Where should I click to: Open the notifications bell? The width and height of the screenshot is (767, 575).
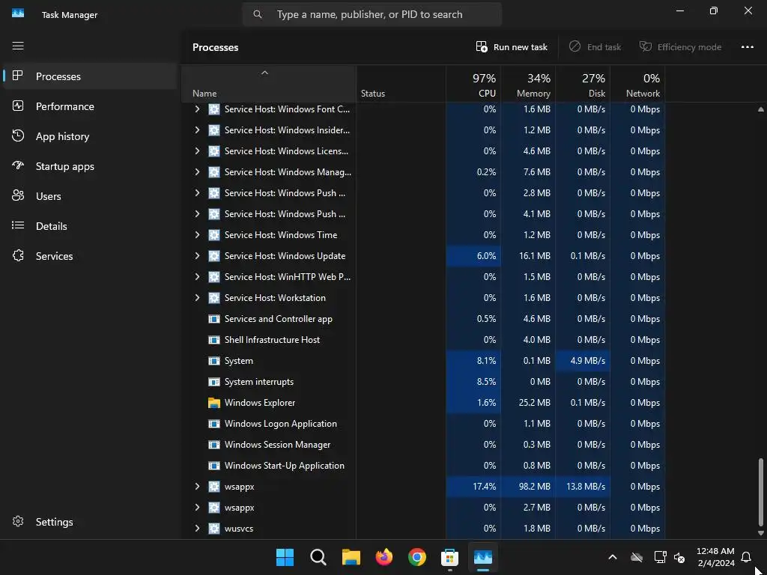click(x=746, y=557)
